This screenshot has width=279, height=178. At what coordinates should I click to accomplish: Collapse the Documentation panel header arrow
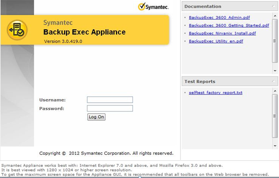click(273, 6)
